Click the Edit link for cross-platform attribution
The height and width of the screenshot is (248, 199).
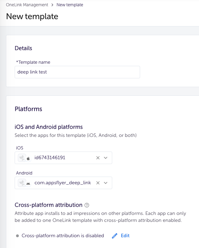125,236
